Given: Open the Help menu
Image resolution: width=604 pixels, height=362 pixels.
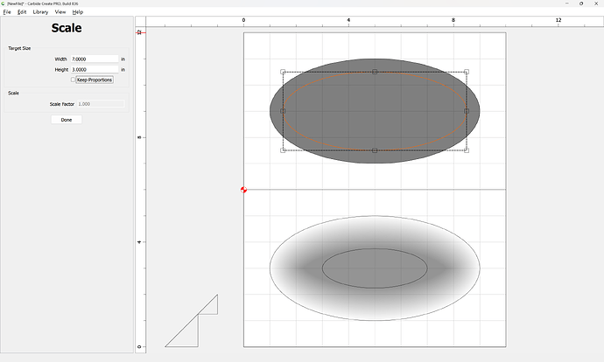Looking at the screenshot, I should tap(78, 12).
